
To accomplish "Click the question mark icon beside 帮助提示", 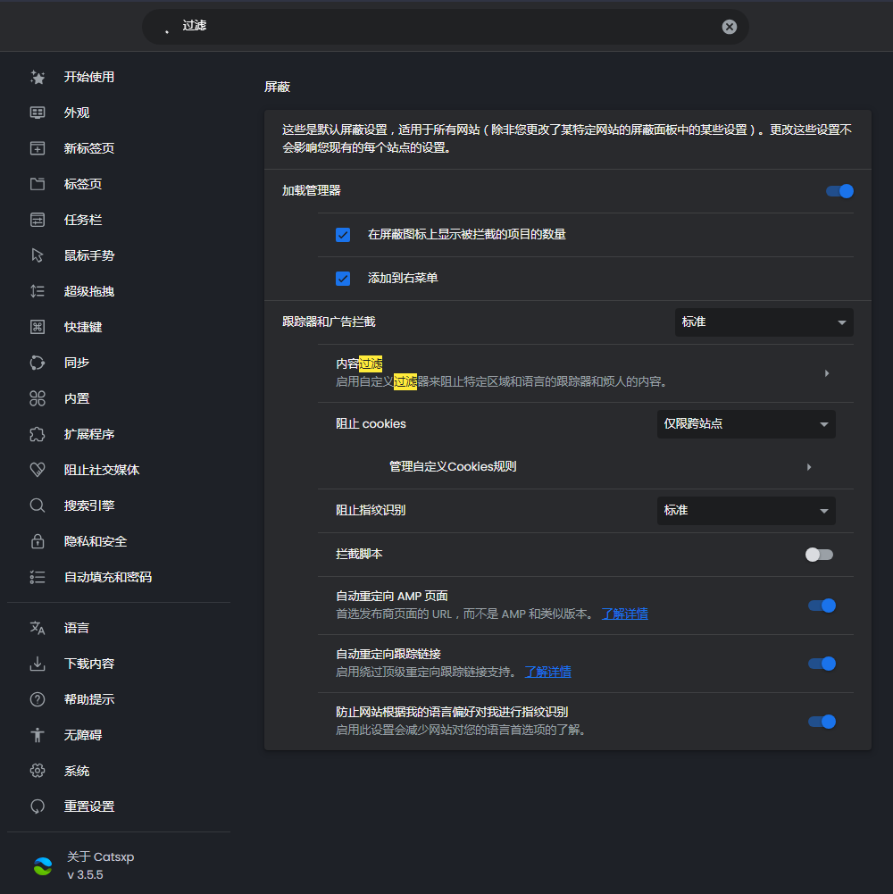I will (38, 699).
